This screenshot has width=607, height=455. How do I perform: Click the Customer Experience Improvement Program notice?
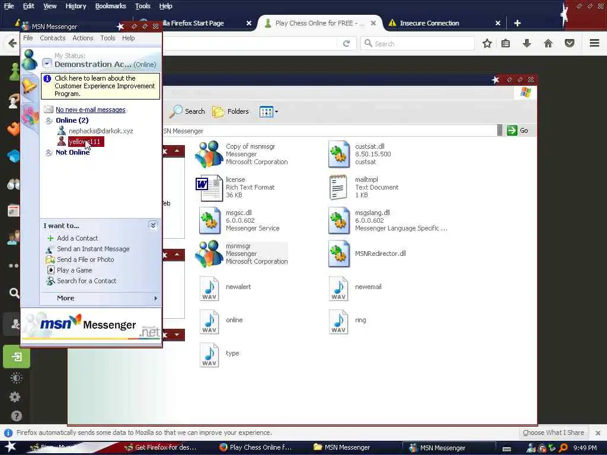[100, 86]
